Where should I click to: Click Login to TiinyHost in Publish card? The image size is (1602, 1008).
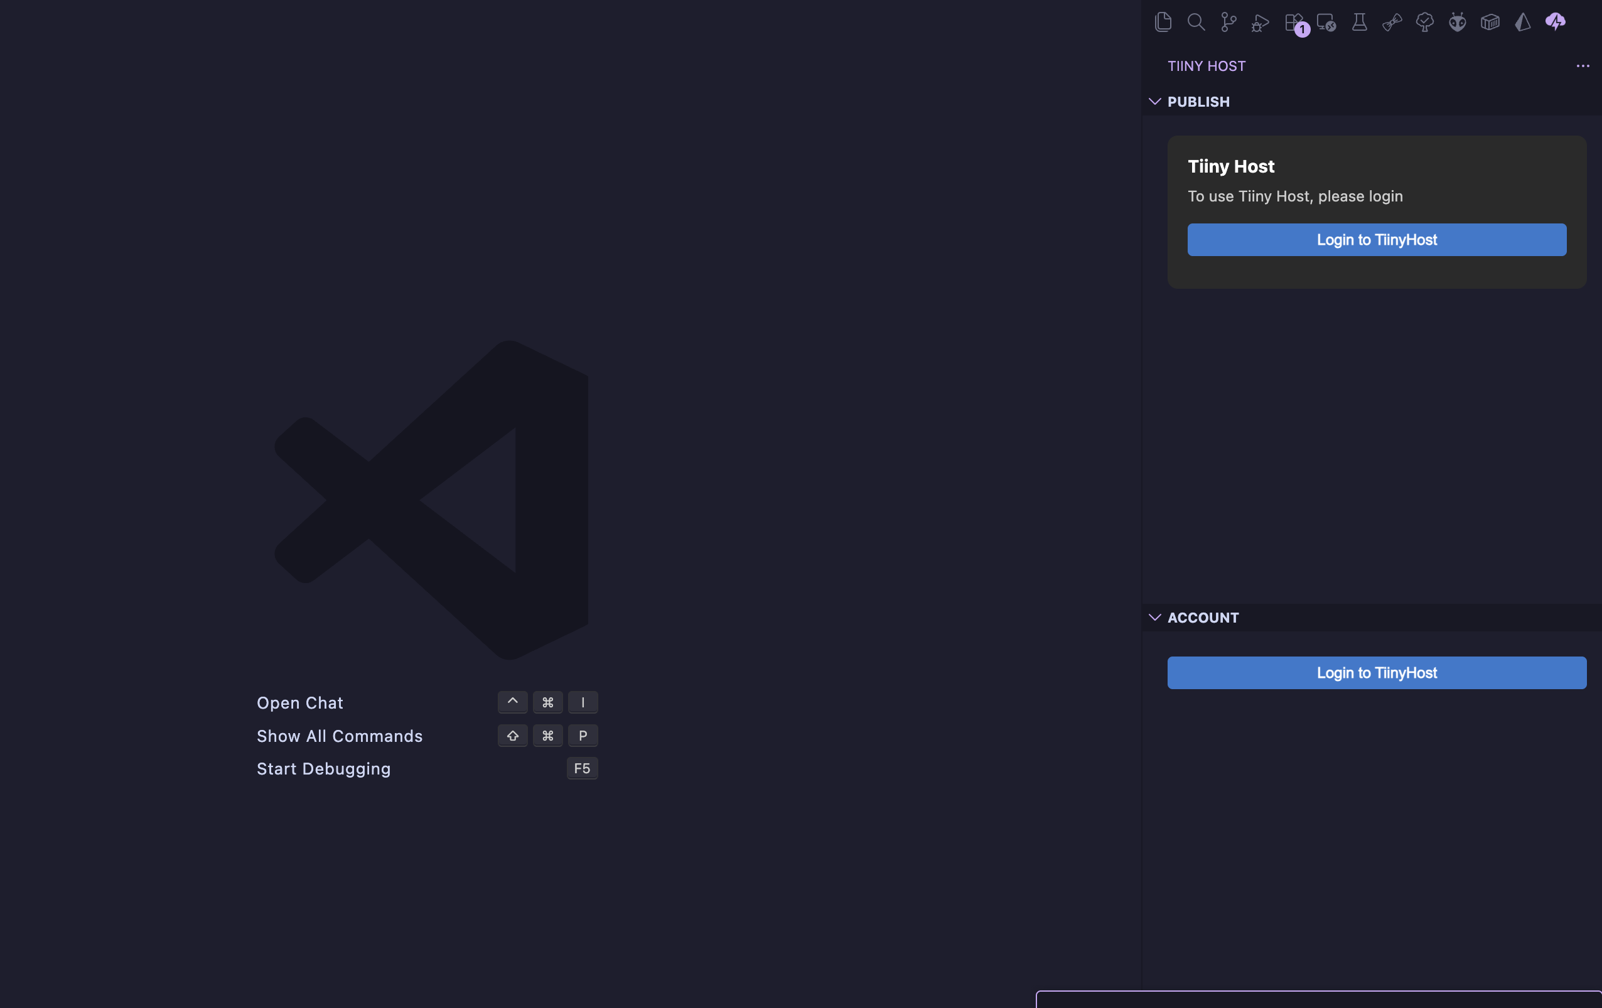[1377, 240]
